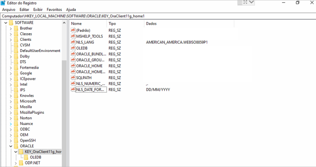
Task: Collapse the KEY_OraClient11g_home1 key
Action: click(16, 152)
